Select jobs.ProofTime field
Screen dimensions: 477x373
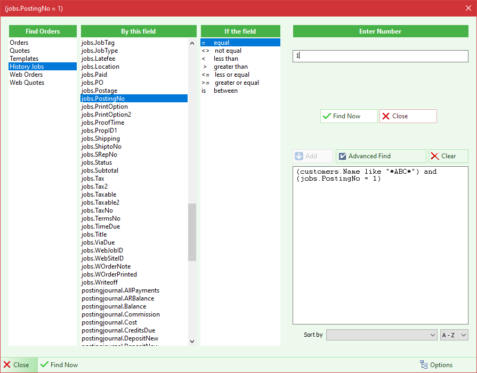(134, 123)
